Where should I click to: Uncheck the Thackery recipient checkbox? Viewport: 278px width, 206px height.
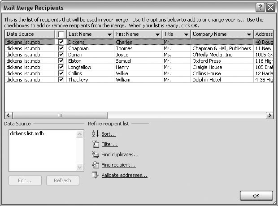point(61,80)
